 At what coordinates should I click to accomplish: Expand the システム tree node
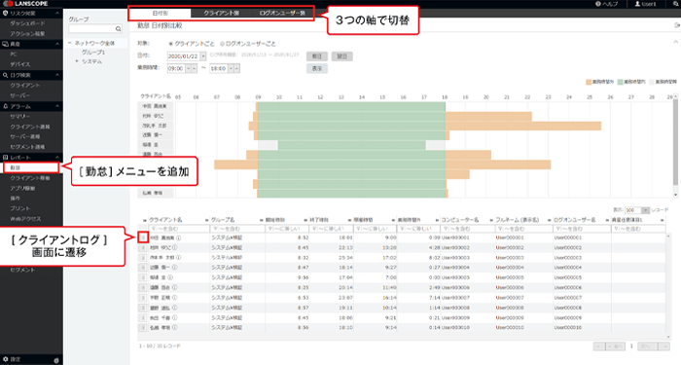[77, 61]
